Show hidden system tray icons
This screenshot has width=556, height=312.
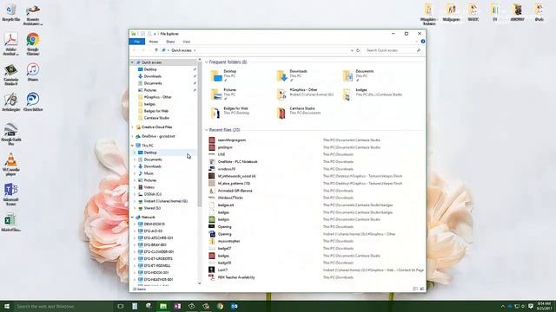coord(503,306)
